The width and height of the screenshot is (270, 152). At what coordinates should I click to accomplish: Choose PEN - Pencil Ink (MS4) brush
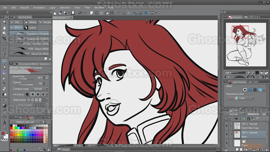[29, 54]
